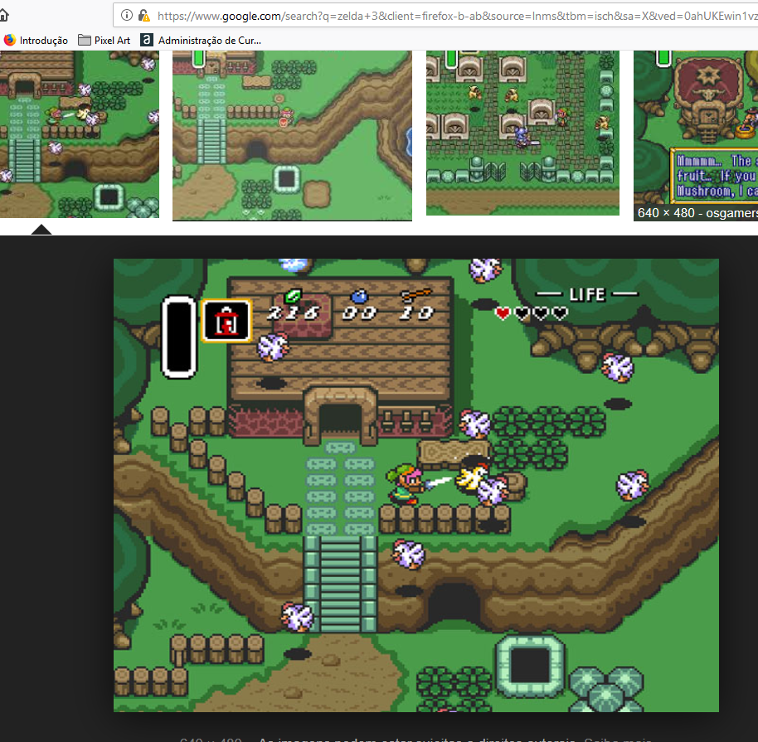Click the site information (i) icon
The height and width of the screenshot is (742, 758).
click(127, 15)
